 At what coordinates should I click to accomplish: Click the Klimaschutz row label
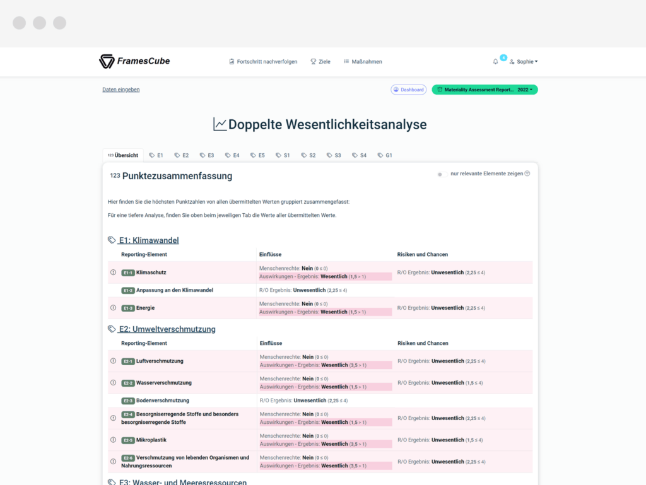pyautogui.click(x=151, y=272)
